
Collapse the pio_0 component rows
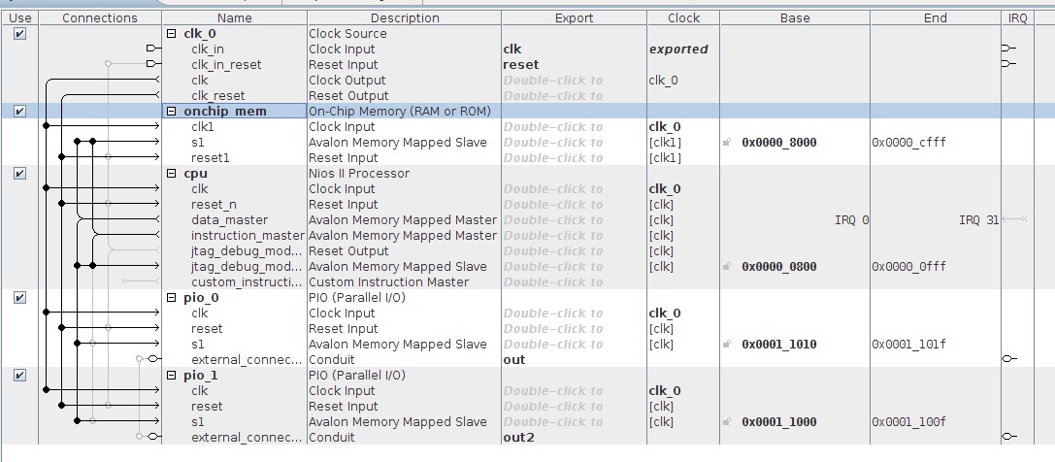pyautogui.click(x=172, y=297)
